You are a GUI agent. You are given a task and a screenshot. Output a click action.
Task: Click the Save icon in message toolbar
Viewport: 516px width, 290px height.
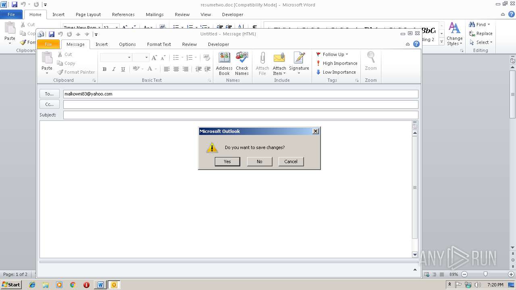click(52, 34)
